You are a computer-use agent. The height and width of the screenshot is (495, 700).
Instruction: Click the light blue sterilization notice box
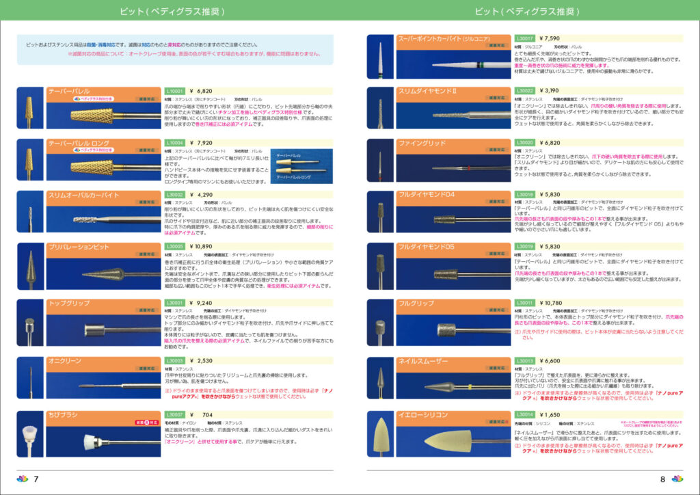coord(175,49)
